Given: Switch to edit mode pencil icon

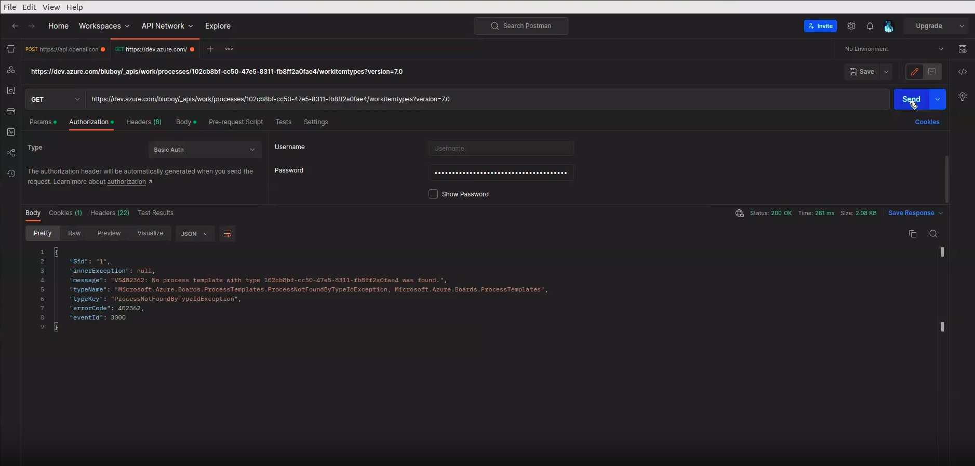Looking at the screenshot, I should [915, 72].
